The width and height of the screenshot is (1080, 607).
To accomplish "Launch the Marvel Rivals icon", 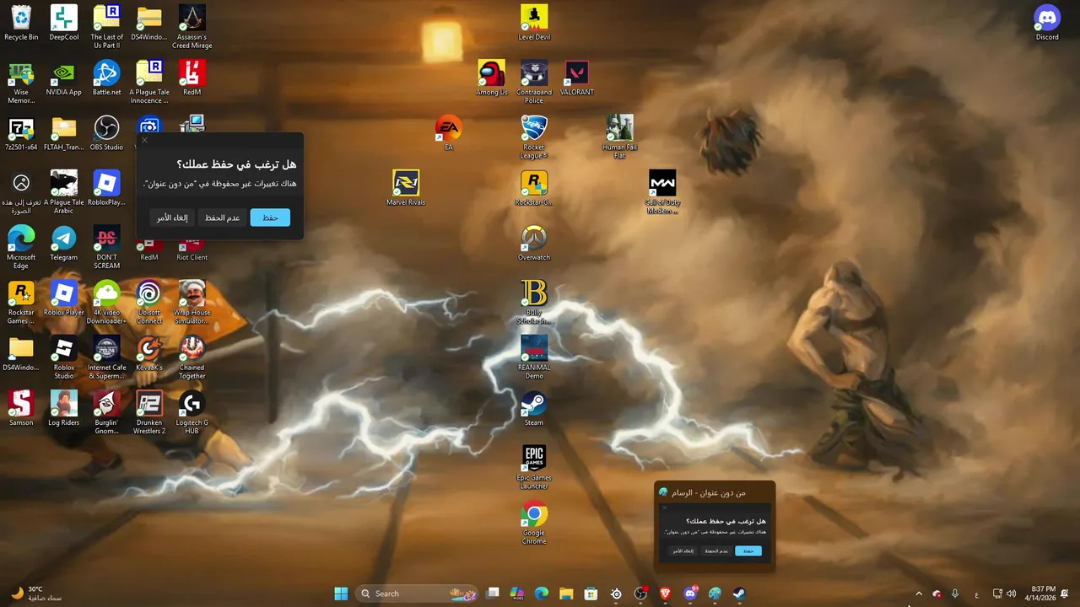I will point(406,189).
